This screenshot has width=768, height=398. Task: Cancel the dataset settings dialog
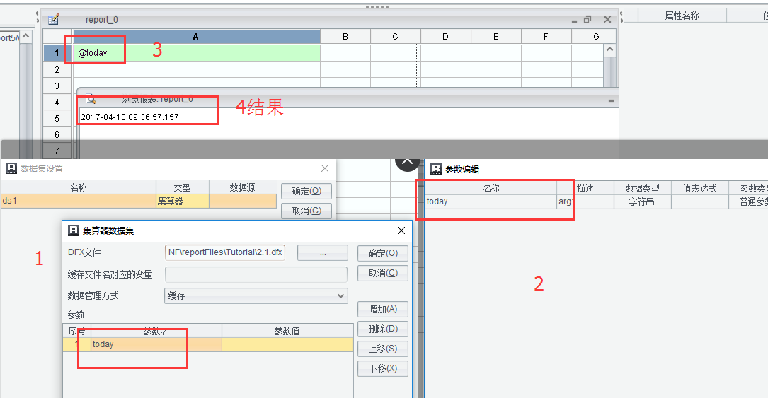(306, 211)
